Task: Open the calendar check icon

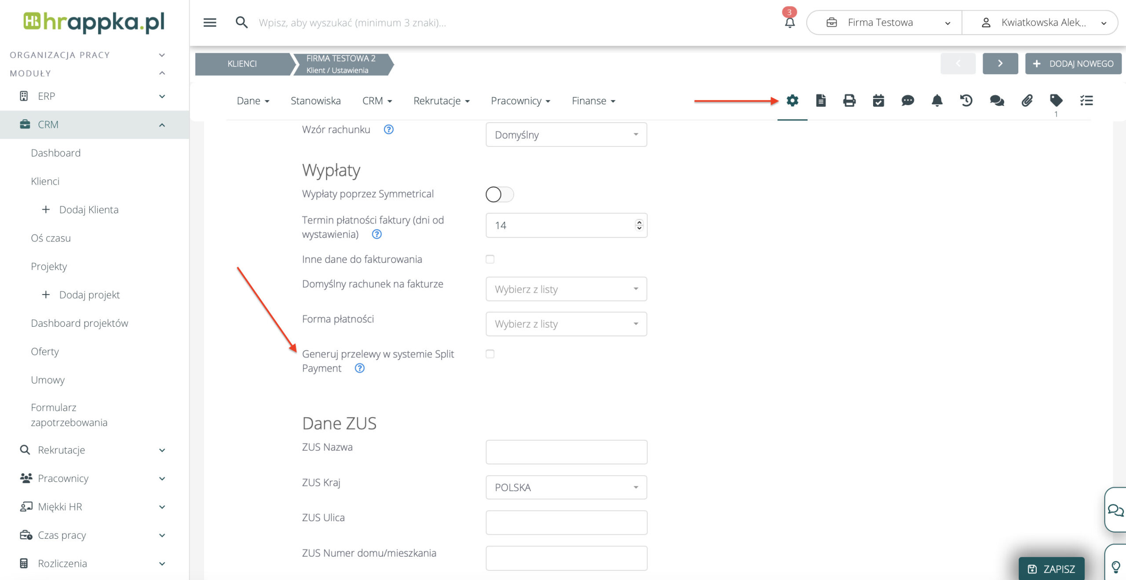Action: [x=878, y=101]
